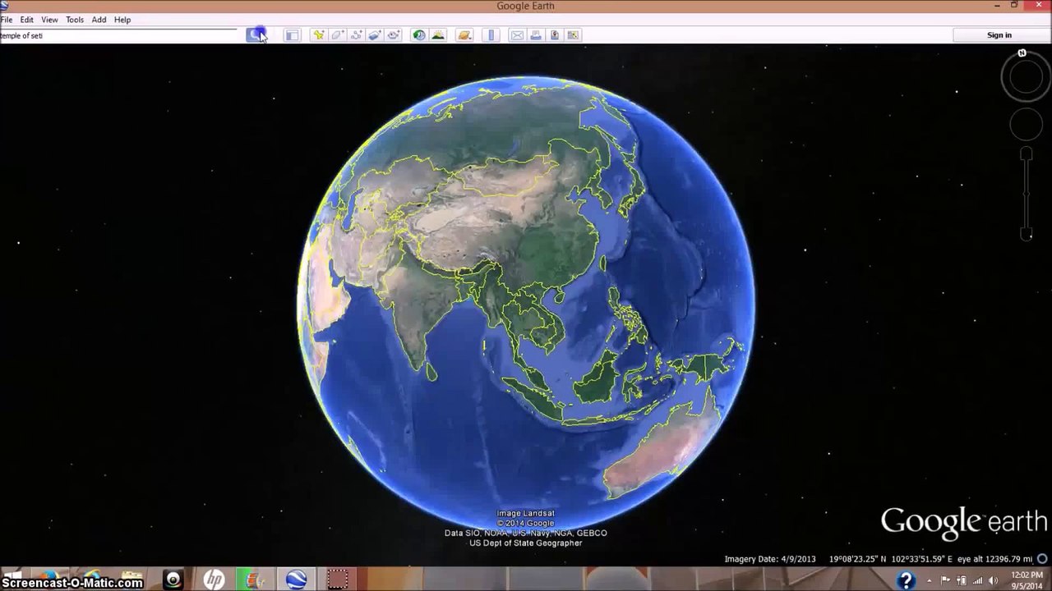Click the 'eye alt 12396.79 mi' readout
Viewport: 1052px width, 591px height.
point(994,559)
